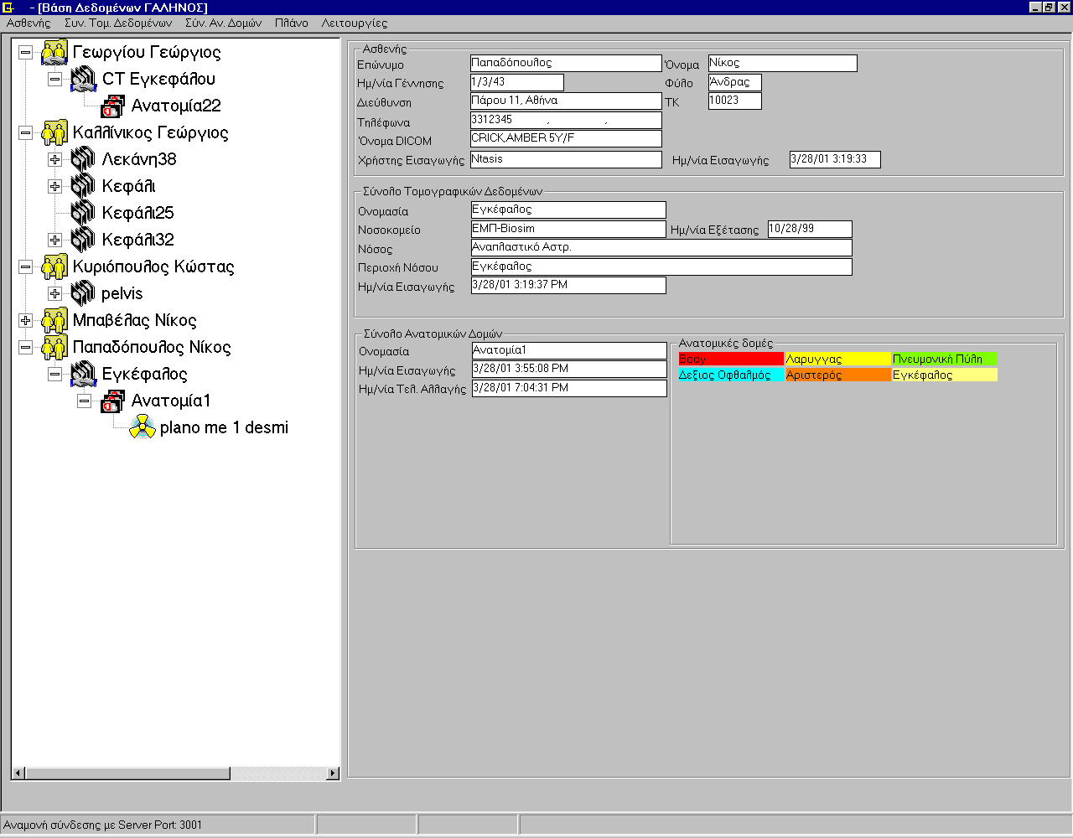Viewport: 1073px width, 838px height.
Task: Click the Κεφάλι25 dataset icon
Action: 84,213
